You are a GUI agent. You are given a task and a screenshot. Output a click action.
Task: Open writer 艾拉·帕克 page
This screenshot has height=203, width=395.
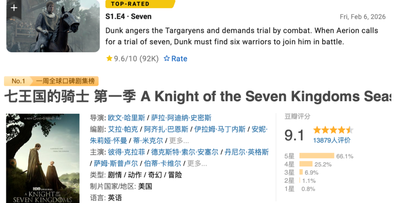pyautogui.click(x=123, y=129)
